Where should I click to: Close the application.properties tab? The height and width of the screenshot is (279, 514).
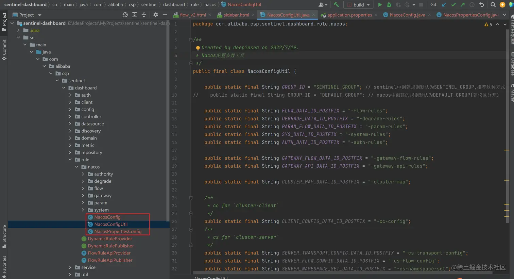click(x=376, y=15)
